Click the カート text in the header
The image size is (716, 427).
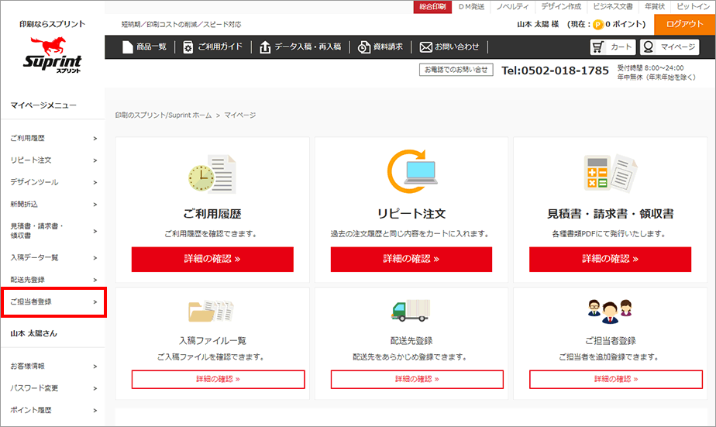(621, 47)
